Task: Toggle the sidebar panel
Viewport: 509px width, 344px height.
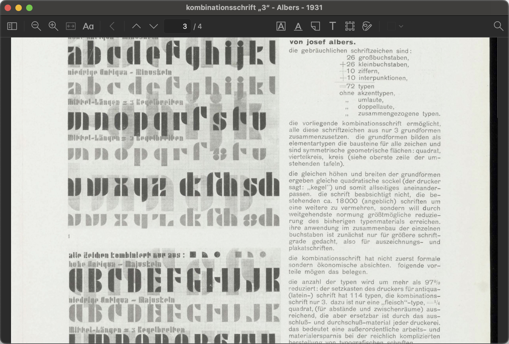Action: pos(12,26)
